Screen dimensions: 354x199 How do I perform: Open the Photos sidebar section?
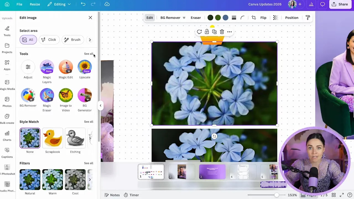(x=7, y=102)
